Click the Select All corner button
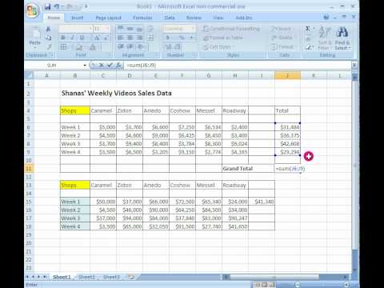This screenshot has width=384, height=288. tap(29, 75)
